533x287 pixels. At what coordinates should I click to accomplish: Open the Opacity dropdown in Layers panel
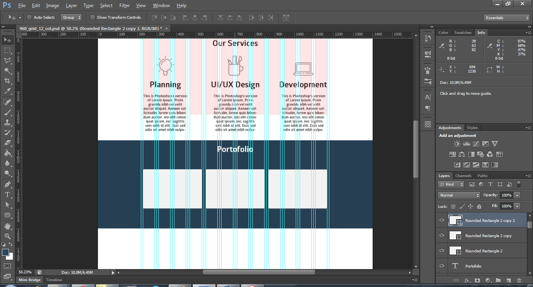point(518,195)
